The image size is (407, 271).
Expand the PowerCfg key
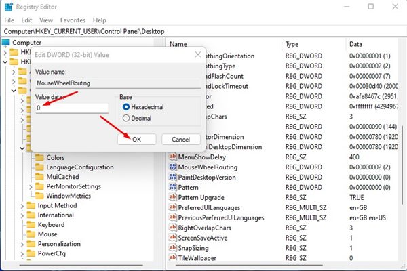22,254
